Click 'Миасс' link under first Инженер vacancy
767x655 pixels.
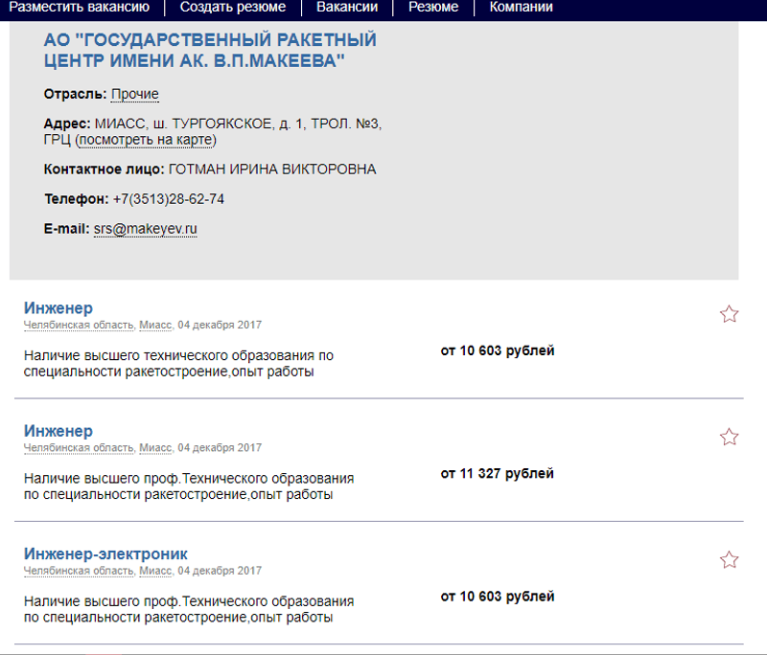click(155, 325)
